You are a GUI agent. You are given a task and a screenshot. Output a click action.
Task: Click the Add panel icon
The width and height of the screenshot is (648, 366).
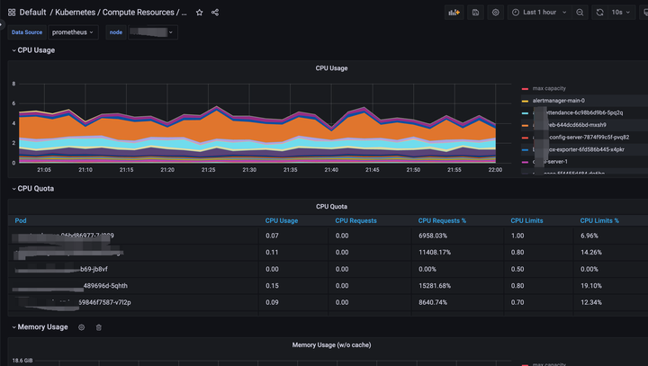click(454, 13)
